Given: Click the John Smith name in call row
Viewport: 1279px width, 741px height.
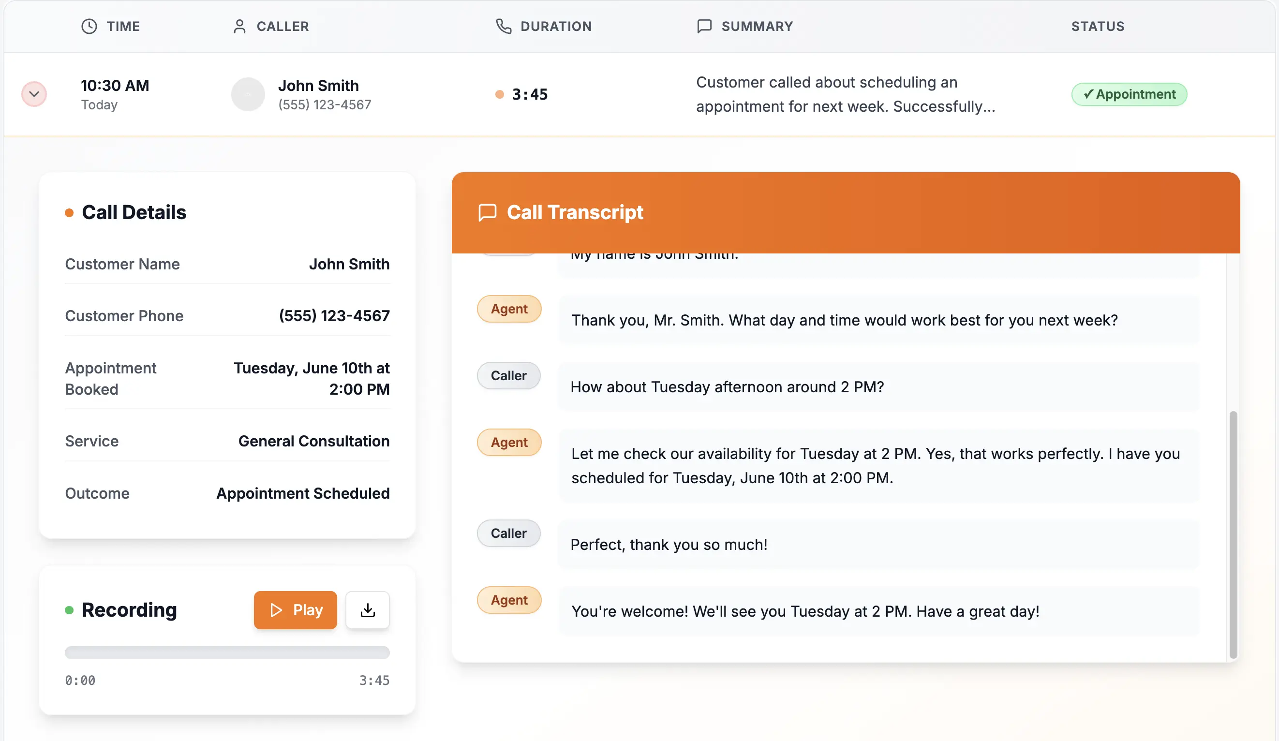Looking at the screenshot, I should pos(318,85).
